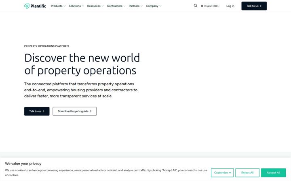Open the Customise cookie dropdown

click(222, 173)
